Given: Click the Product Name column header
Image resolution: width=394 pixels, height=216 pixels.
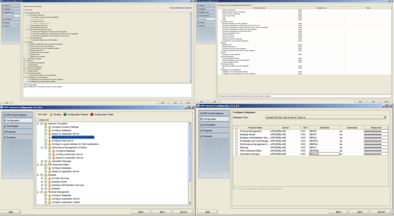Looking at the screenshot, I should pyautogui.click(x=255, y=128).
